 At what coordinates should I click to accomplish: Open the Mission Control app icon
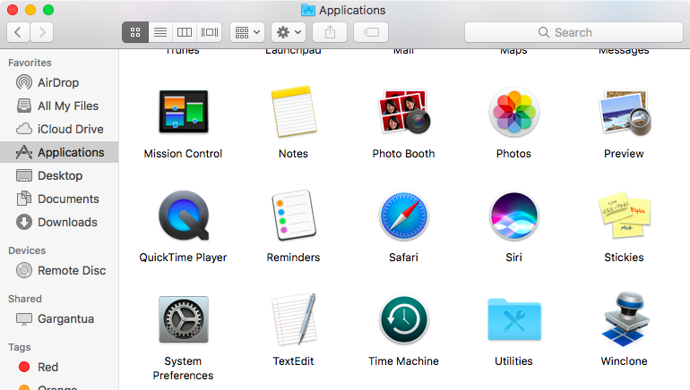coord(184,112)
